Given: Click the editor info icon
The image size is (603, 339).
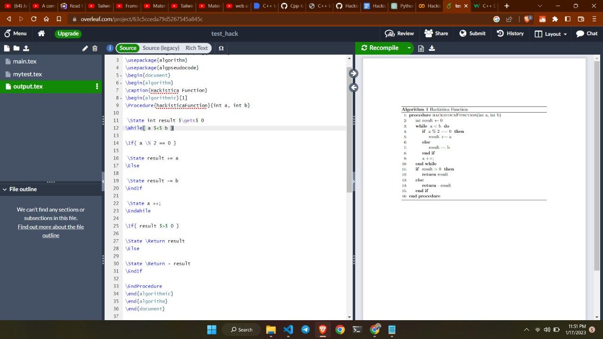Looking at the screenshot, I should pyautogui.click(x=110, y=48).
